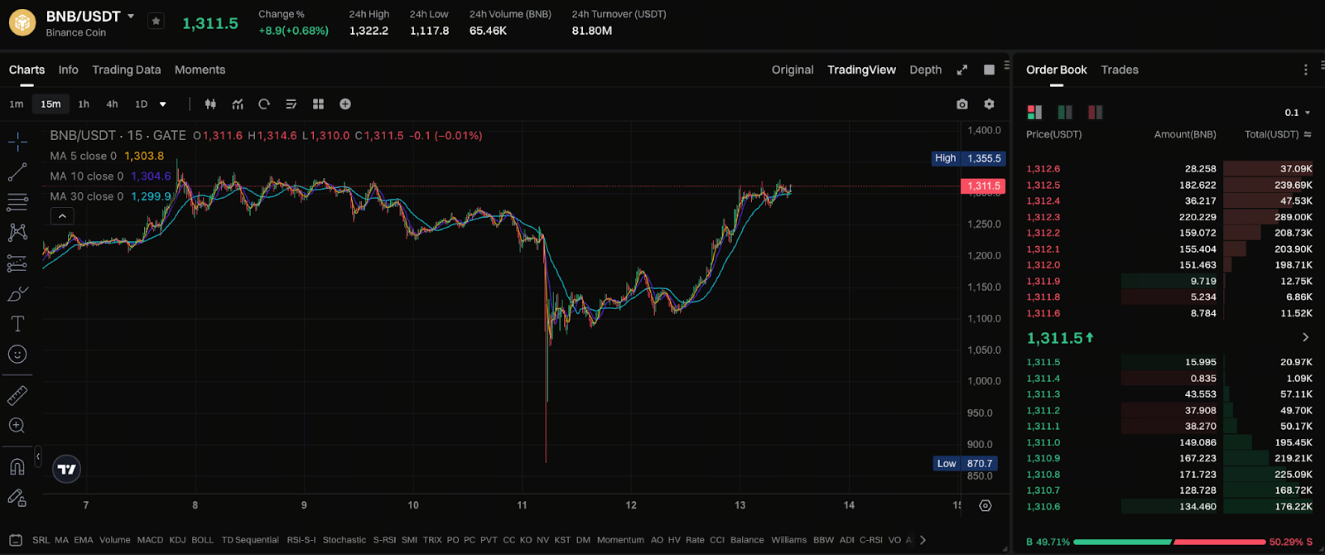Open the forecasting and measurement tool
Image resolution: width=1325 pixels, height=555 pixels.
tap(17, 263)
